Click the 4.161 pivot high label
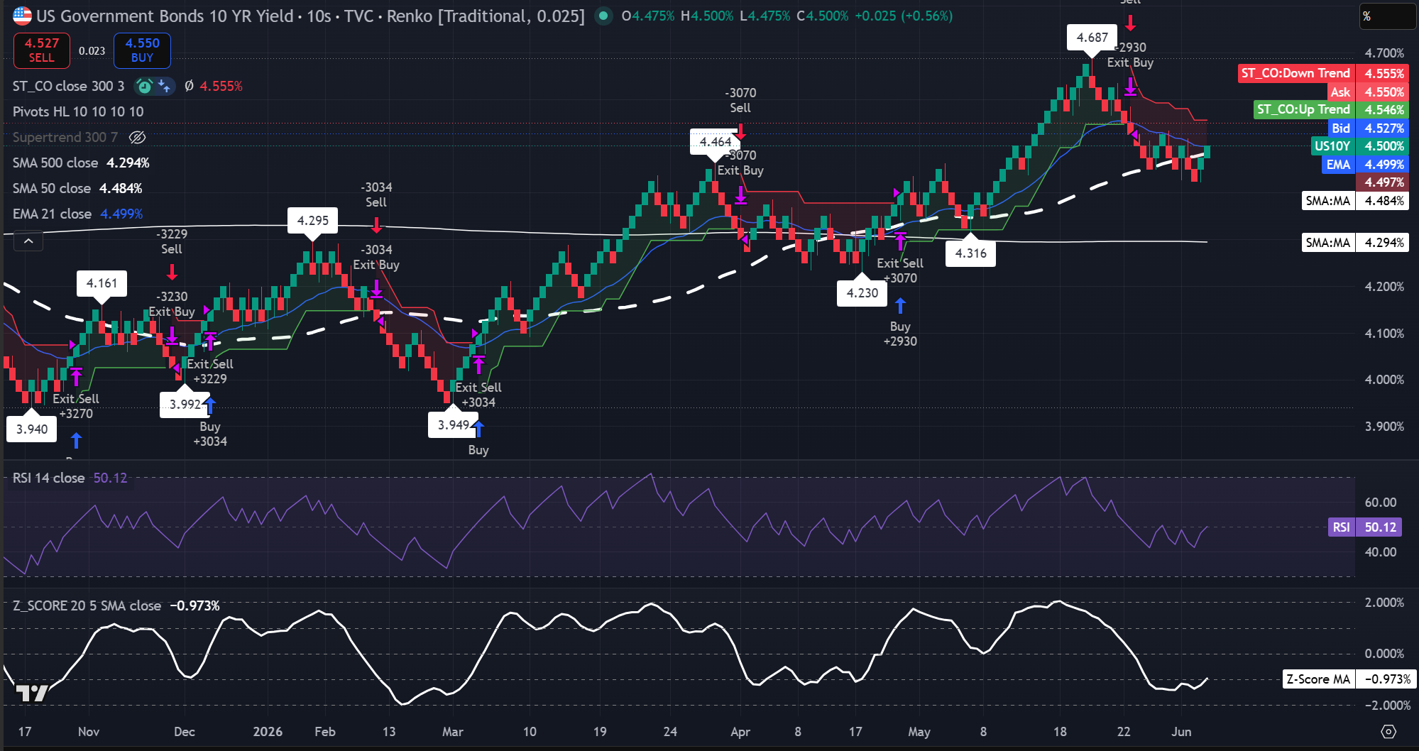This screenshot has height=751, width=1419. click(102, 283)
